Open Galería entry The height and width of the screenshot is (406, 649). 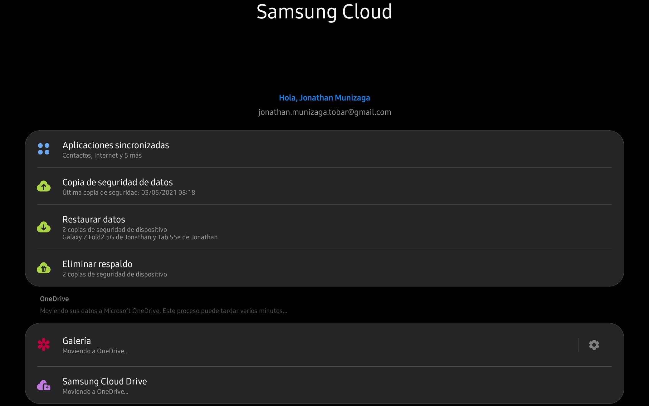click(302, 345)
